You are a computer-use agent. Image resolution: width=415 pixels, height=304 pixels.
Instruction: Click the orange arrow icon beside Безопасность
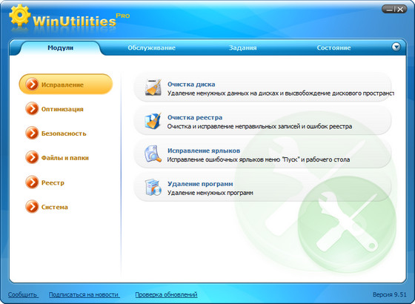pos(32,133)
